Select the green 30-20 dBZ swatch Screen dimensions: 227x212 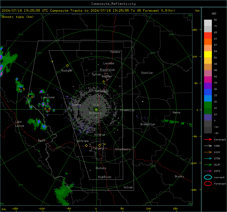coord(208,105)
